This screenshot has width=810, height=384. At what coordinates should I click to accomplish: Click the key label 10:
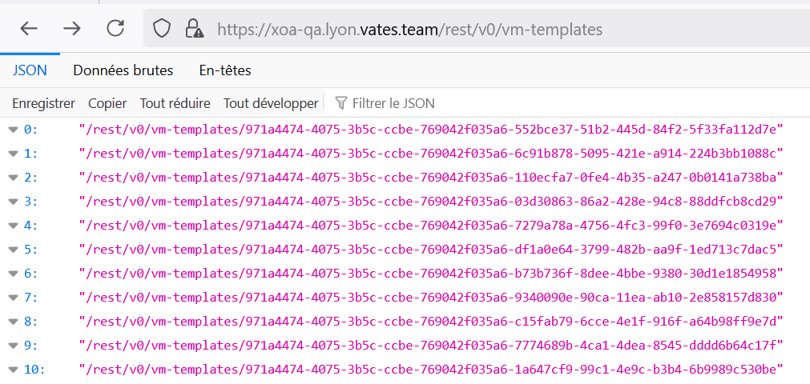pos(34,369)
